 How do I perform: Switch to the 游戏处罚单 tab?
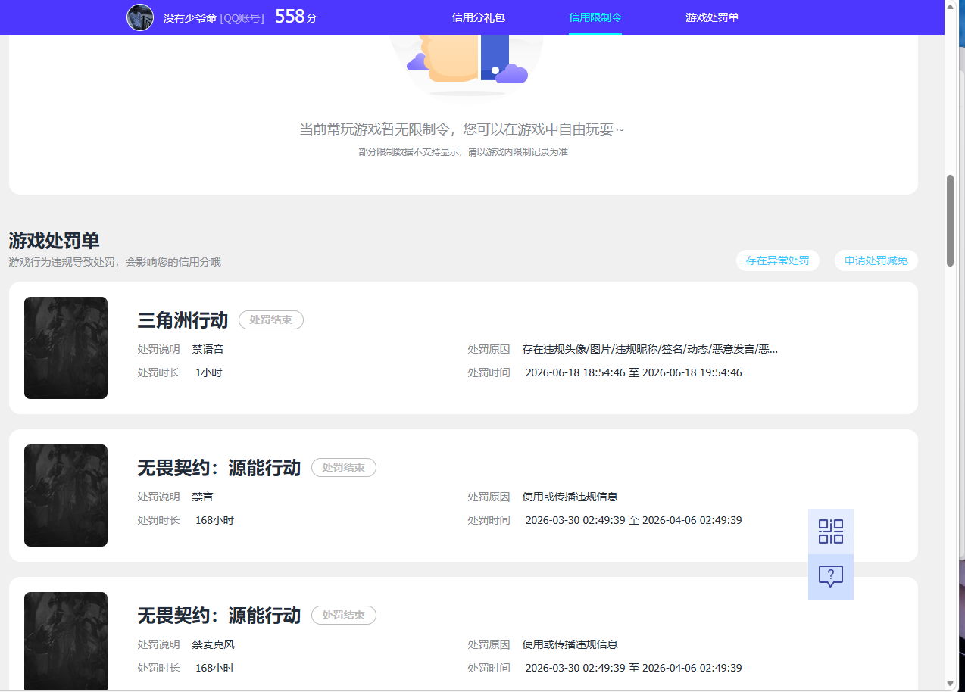tap(712, 17)
